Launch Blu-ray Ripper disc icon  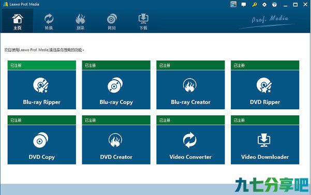coord(41,85)
